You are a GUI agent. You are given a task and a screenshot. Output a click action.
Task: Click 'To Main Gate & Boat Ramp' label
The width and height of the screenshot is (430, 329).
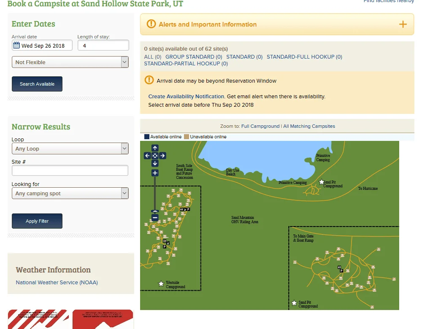click(x=303, y=238)
